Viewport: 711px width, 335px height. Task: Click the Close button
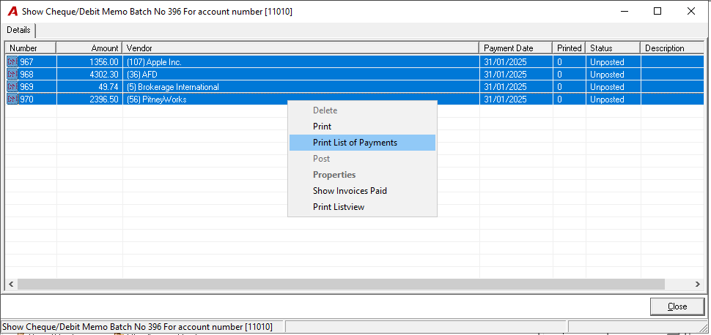(677, 306)
